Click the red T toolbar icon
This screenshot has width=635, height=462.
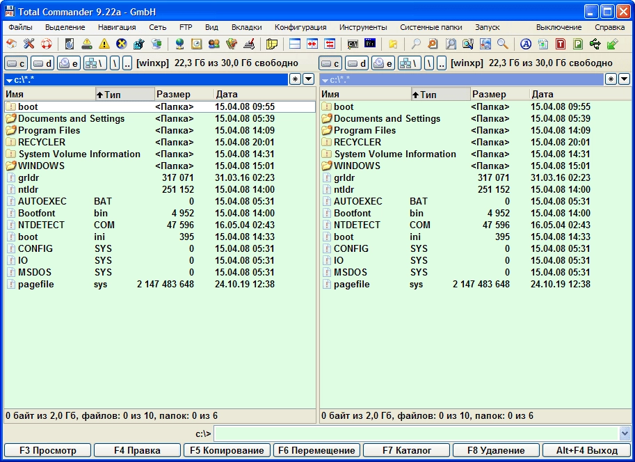point(561,44)
